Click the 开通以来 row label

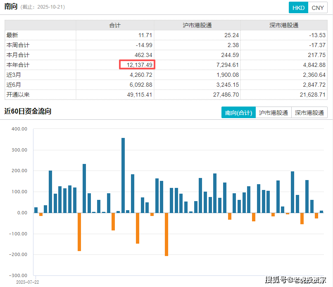(18, 95)
